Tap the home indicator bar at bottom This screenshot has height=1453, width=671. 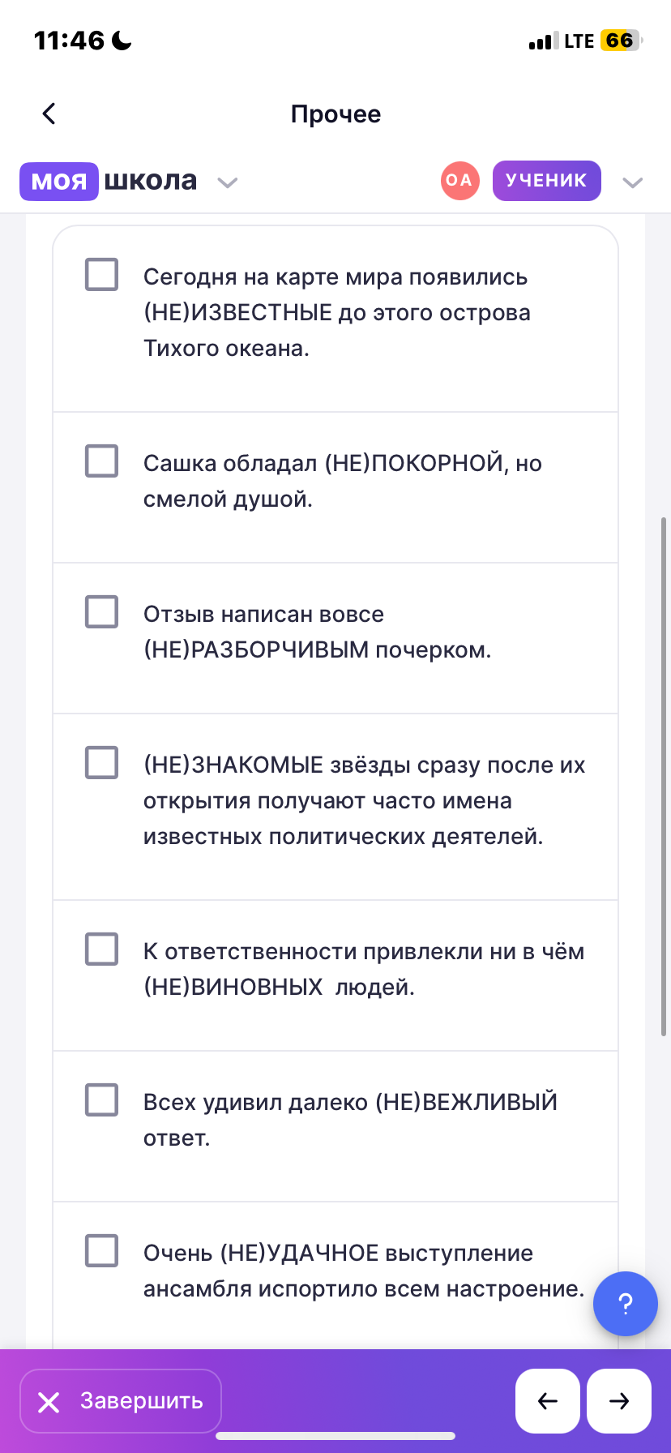[x=335, y=1436]
